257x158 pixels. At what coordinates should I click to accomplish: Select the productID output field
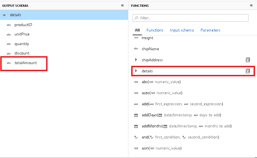point(23,25)
